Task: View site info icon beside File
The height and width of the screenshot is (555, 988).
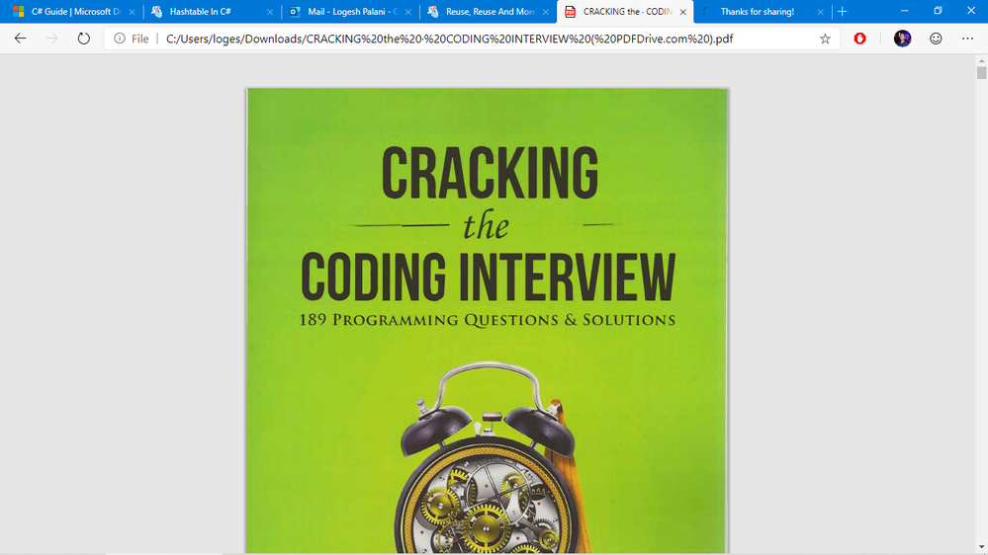Action: 119,39
